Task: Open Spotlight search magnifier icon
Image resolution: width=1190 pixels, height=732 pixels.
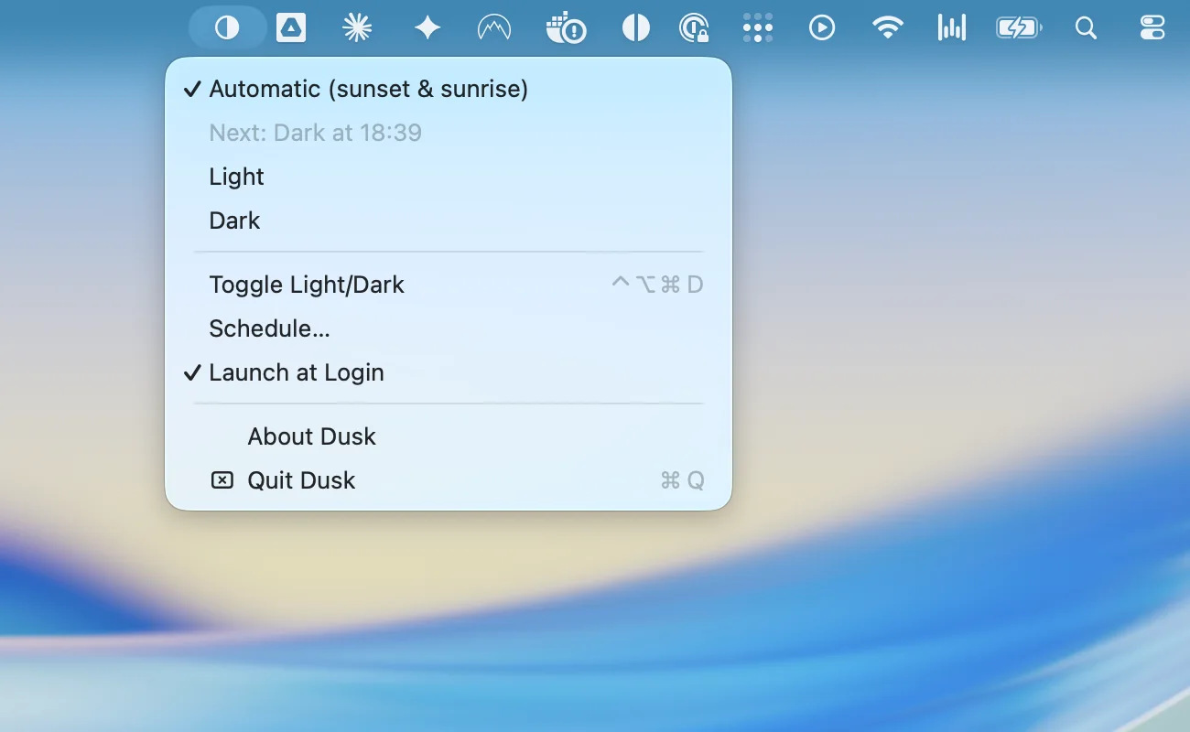Action: [x=1086, y=28]
